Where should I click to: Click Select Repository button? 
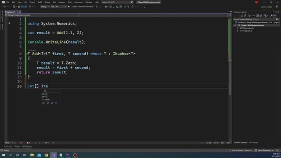coord(264,151)
